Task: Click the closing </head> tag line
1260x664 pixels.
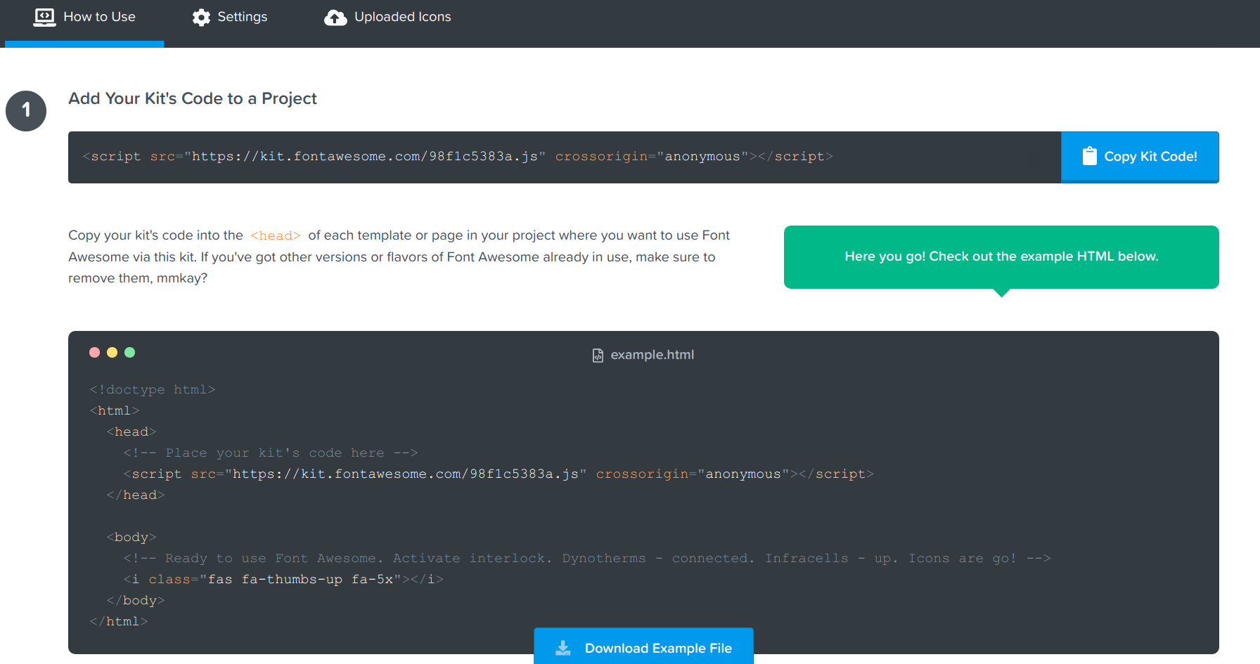Action: coord(136,495)
